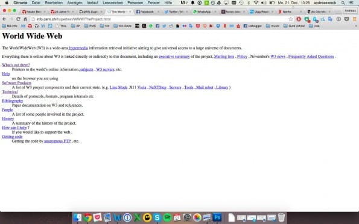Screen dimensions: 359x224
Task: Open the Bearbeiten menu
Action: pos(54,3)
